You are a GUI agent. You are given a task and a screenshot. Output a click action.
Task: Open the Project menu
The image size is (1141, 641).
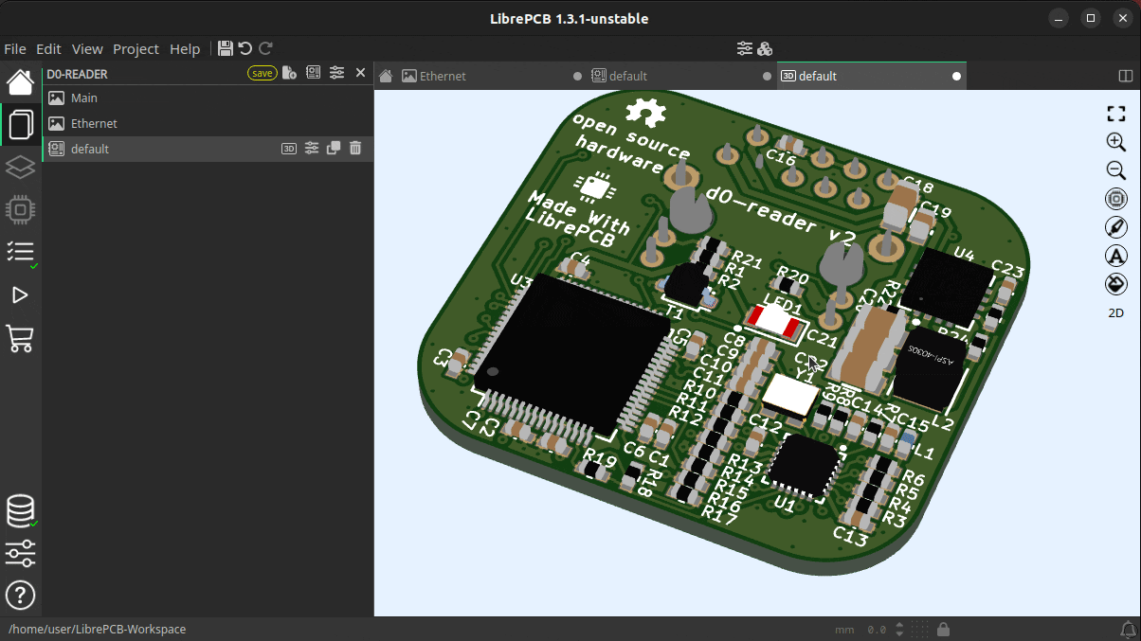[x=136, y=49]
